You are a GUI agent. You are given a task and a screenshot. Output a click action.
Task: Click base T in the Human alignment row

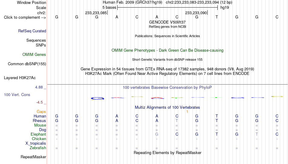[217, 116]
